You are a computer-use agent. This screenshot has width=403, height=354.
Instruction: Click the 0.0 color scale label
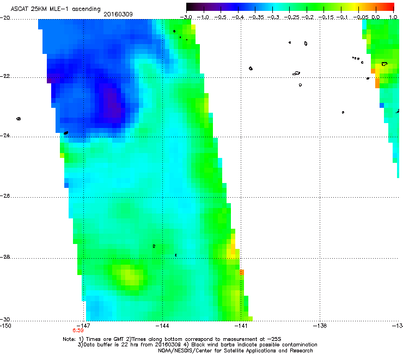(376, 17)
